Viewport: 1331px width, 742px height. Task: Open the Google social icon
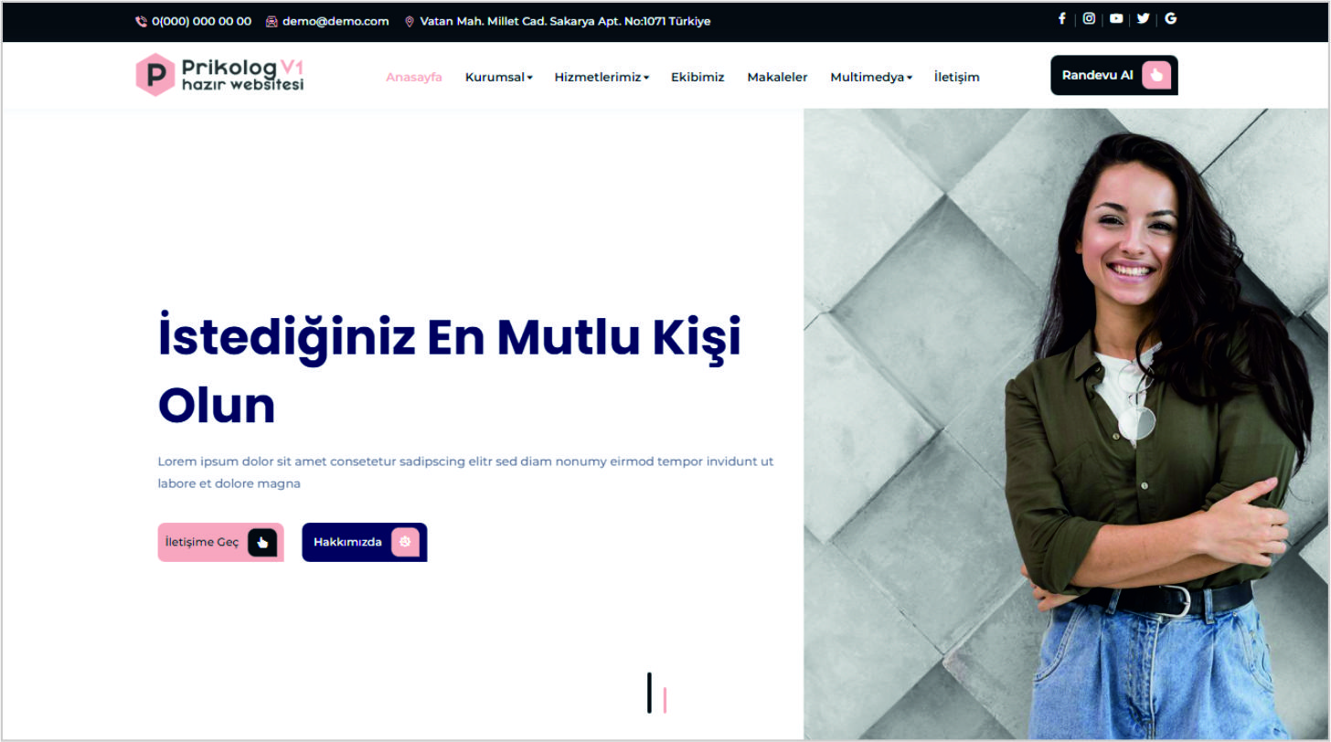tap(1171, 18)
